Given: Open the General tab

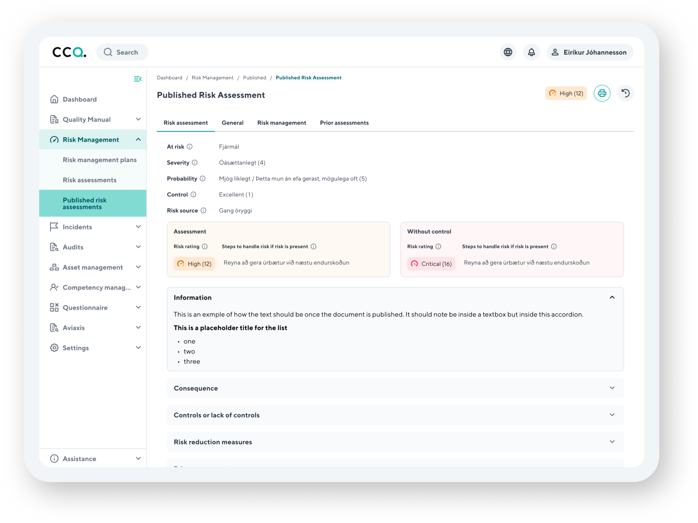Looking at the screenshot, I should (x=232, y=123).
